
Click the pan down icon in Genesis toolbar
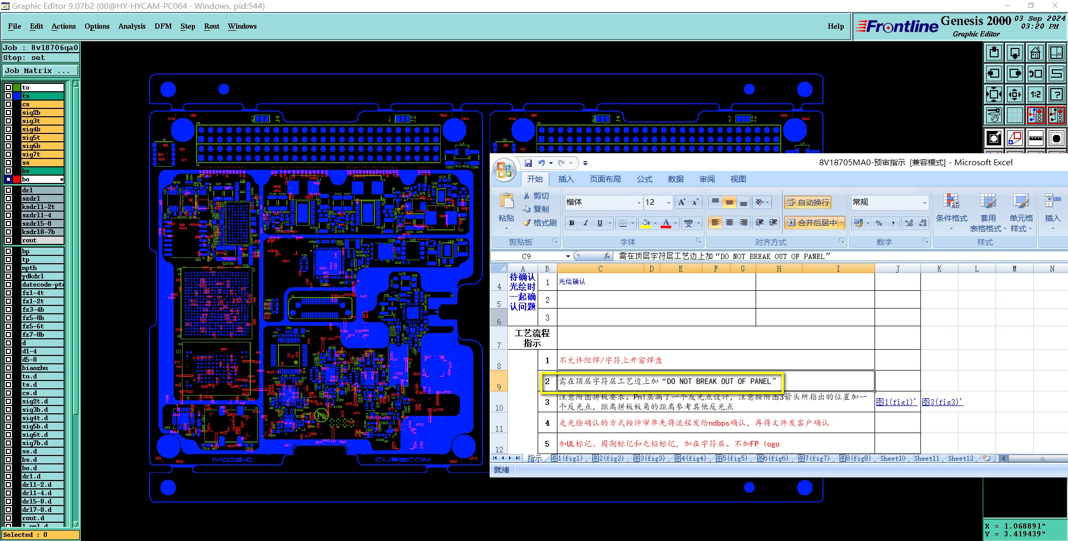pyautogui.click(x=1015, y=53)
